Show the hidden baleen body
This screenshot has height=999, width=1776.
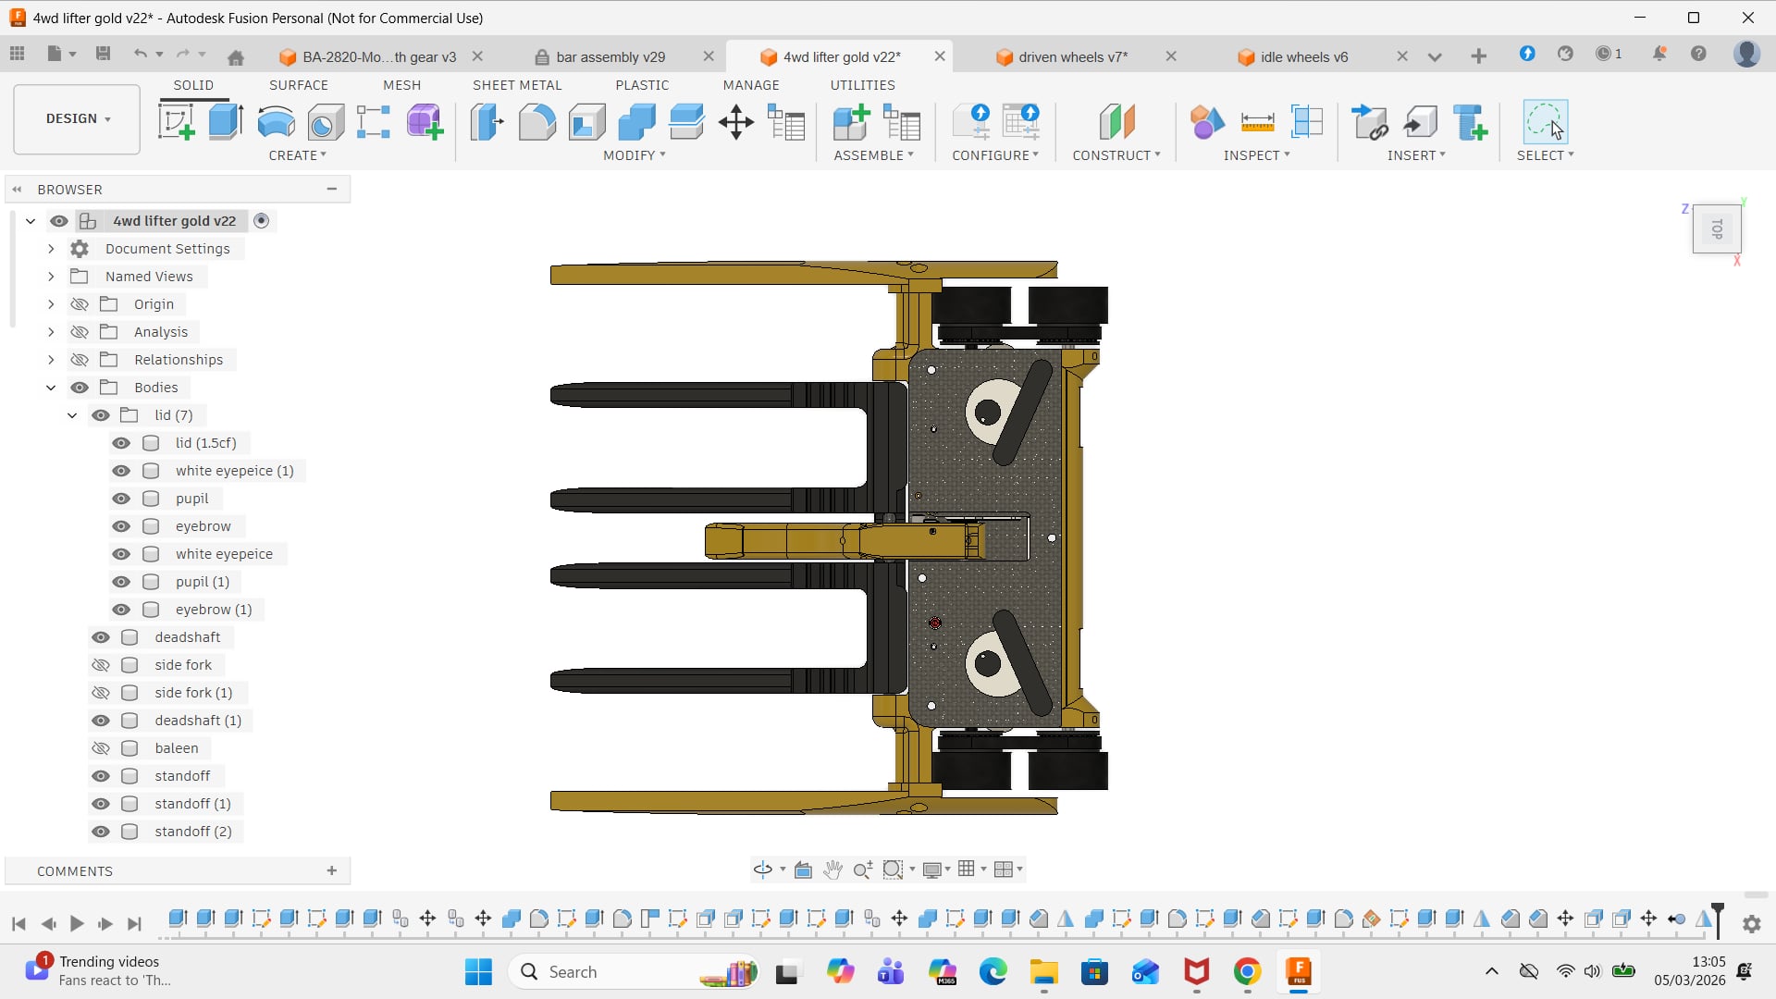click(101, 748)
